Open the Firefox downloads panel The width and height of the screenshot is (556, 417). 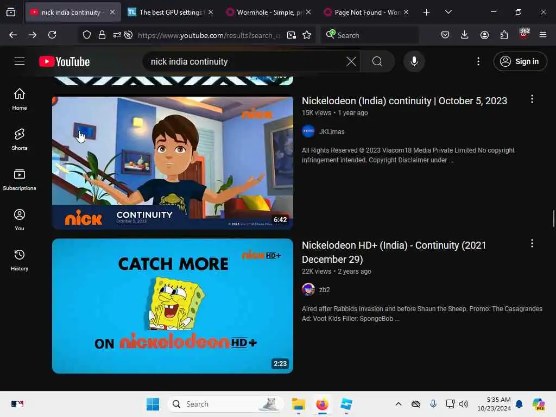465,35
